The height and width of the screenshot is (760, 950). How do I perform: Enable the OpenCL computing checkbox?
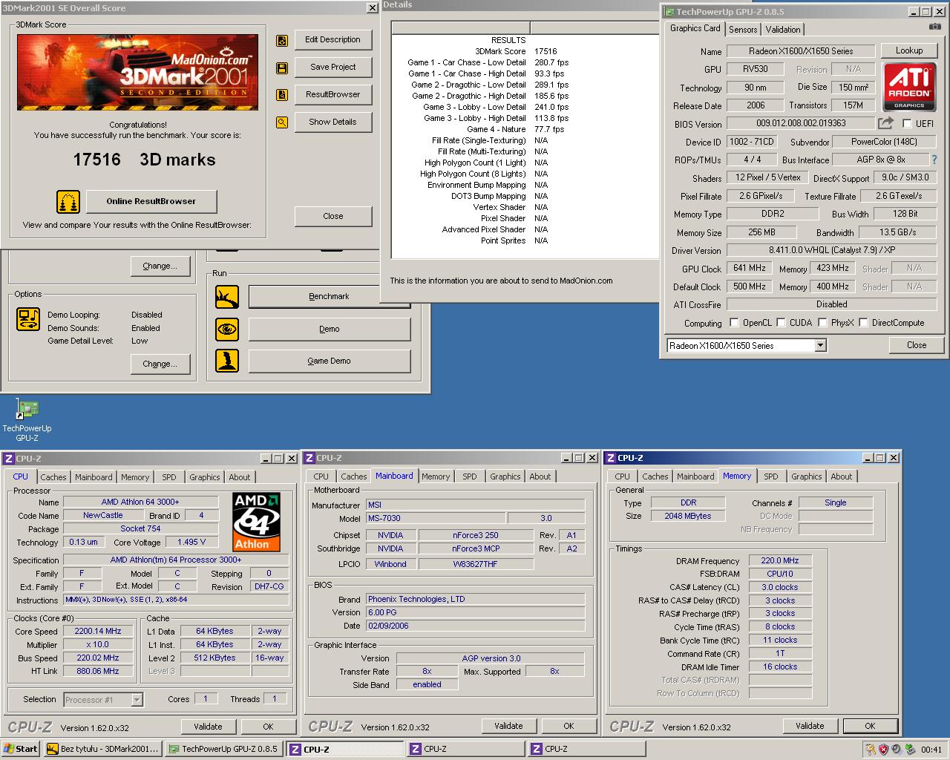tap(734, 322)
